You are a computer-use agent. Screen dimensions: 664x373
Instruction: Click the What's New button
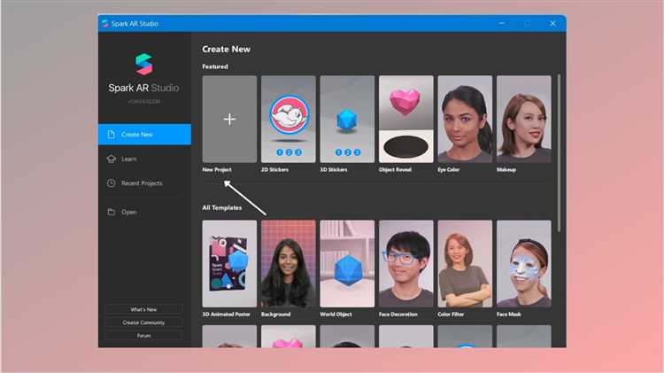tap(144, 309)
